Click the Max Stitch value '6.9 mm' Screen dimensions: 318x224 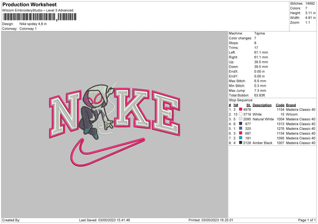[260, 81]
